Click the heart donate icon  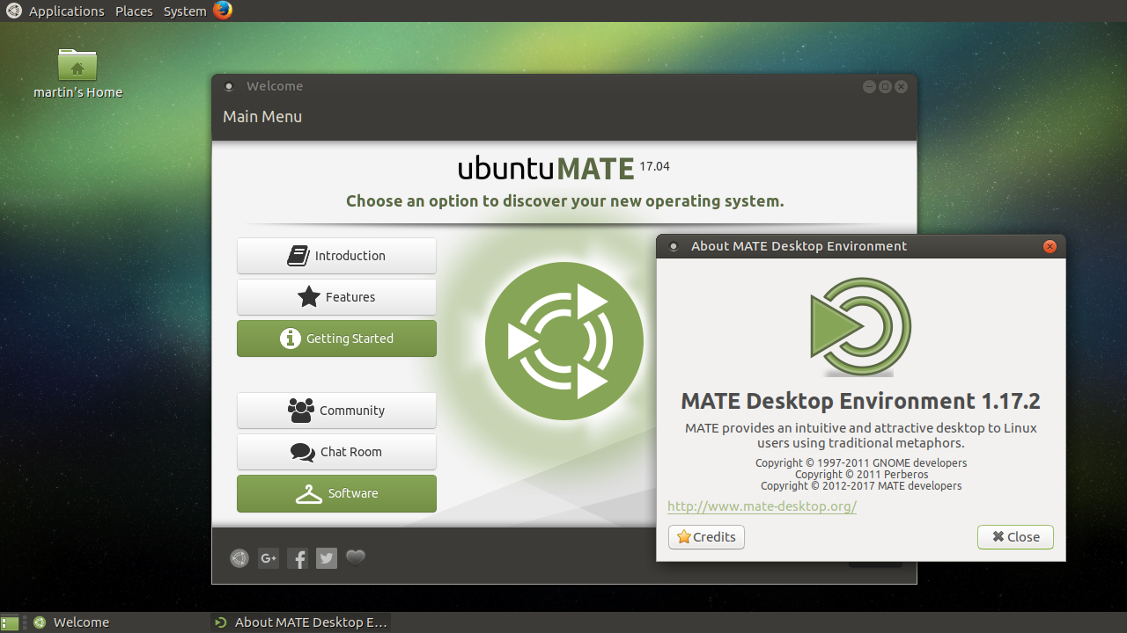click(356, 557)
